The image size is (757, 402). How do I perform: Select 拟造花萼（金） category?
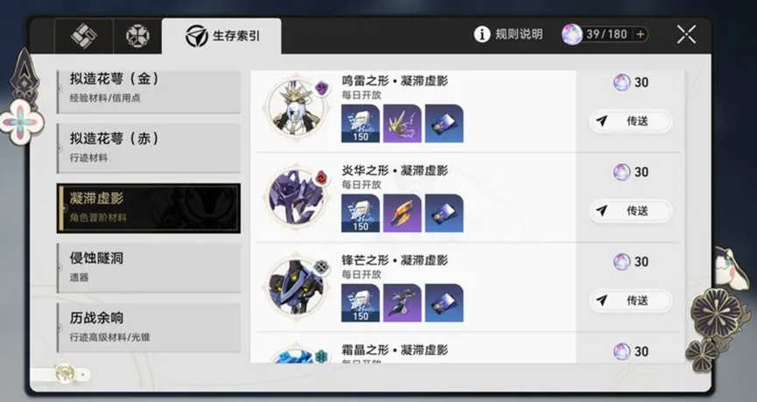[149, 92]
